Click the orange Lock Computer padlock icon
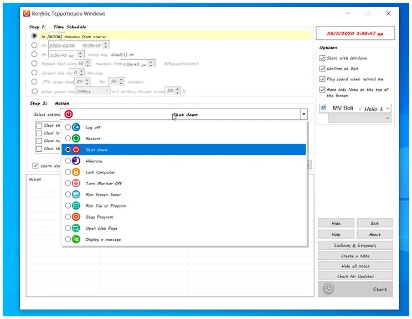The image size is (412, 319). 76,172
